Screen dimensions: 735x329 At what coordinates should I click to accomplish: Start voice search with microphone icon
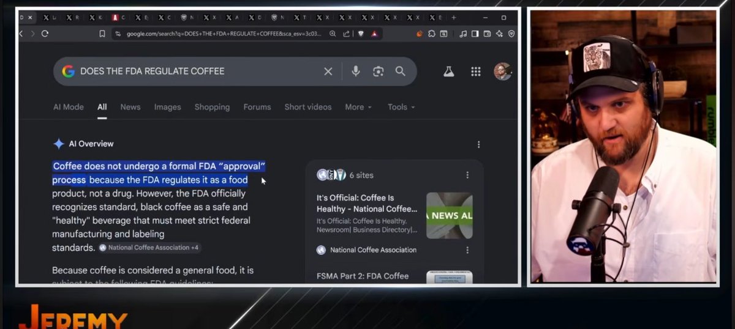pos(356,72)
